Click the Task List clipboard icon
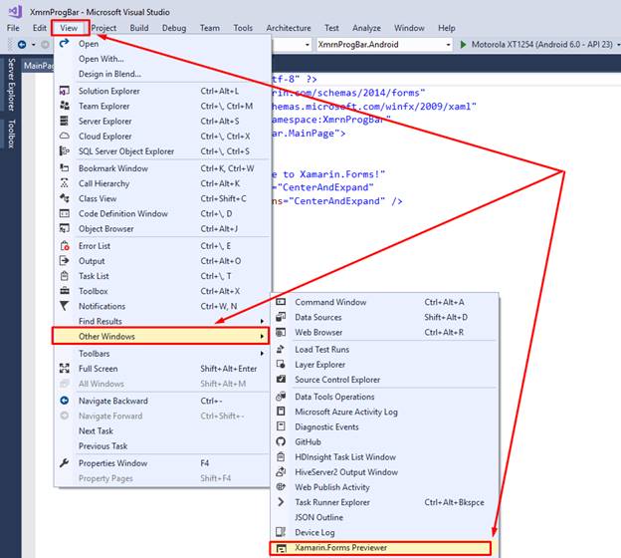The height and width of the screenshot is (558, 621). point(64,276)
